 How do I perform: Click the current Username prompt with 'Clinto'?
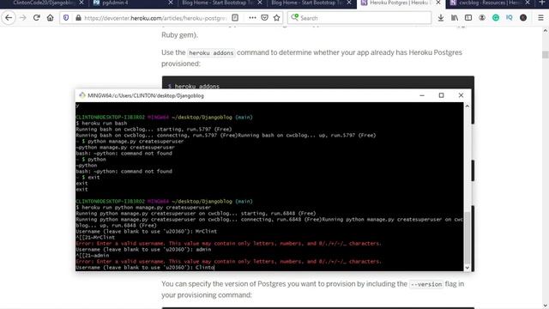(145, 268)
